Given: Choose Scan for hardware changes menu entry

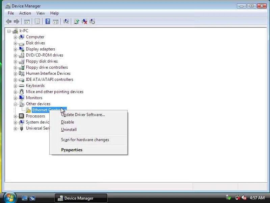Looking at the screenshot, I should coord(88,140).
